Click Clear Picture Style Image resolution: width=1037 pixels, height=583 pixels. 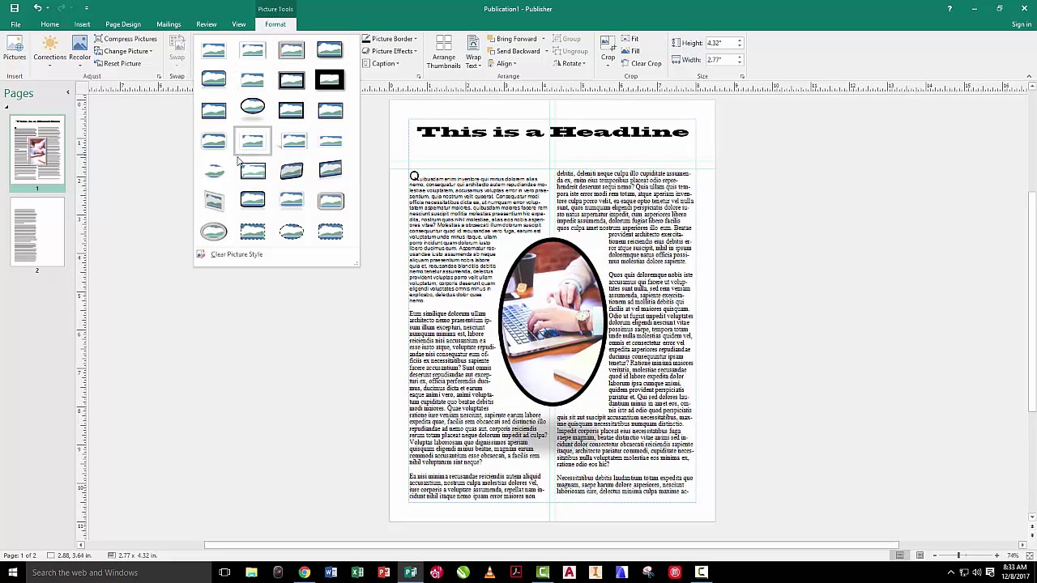point(237,253)
